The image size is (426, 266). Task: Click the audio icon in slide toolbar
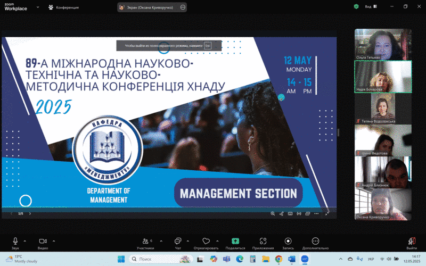tap(299, 214)
